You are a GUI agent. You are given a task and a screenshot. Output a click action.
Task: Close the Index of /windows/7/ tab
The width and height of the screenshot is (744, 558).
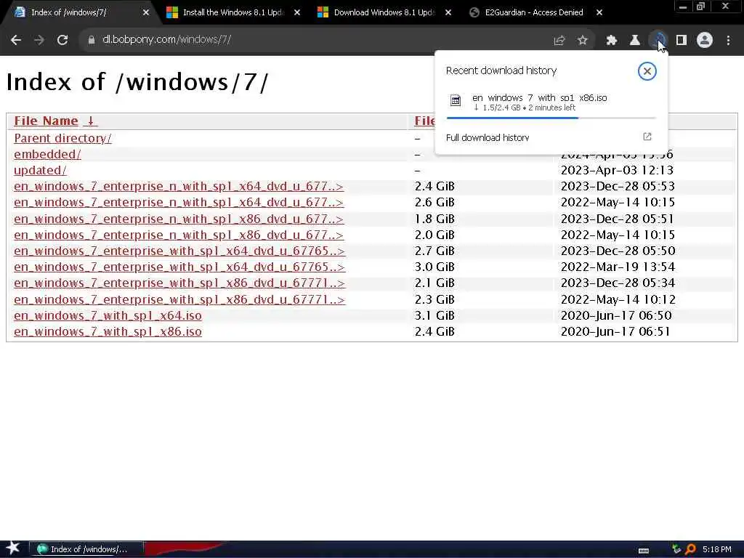coord(145,12)
